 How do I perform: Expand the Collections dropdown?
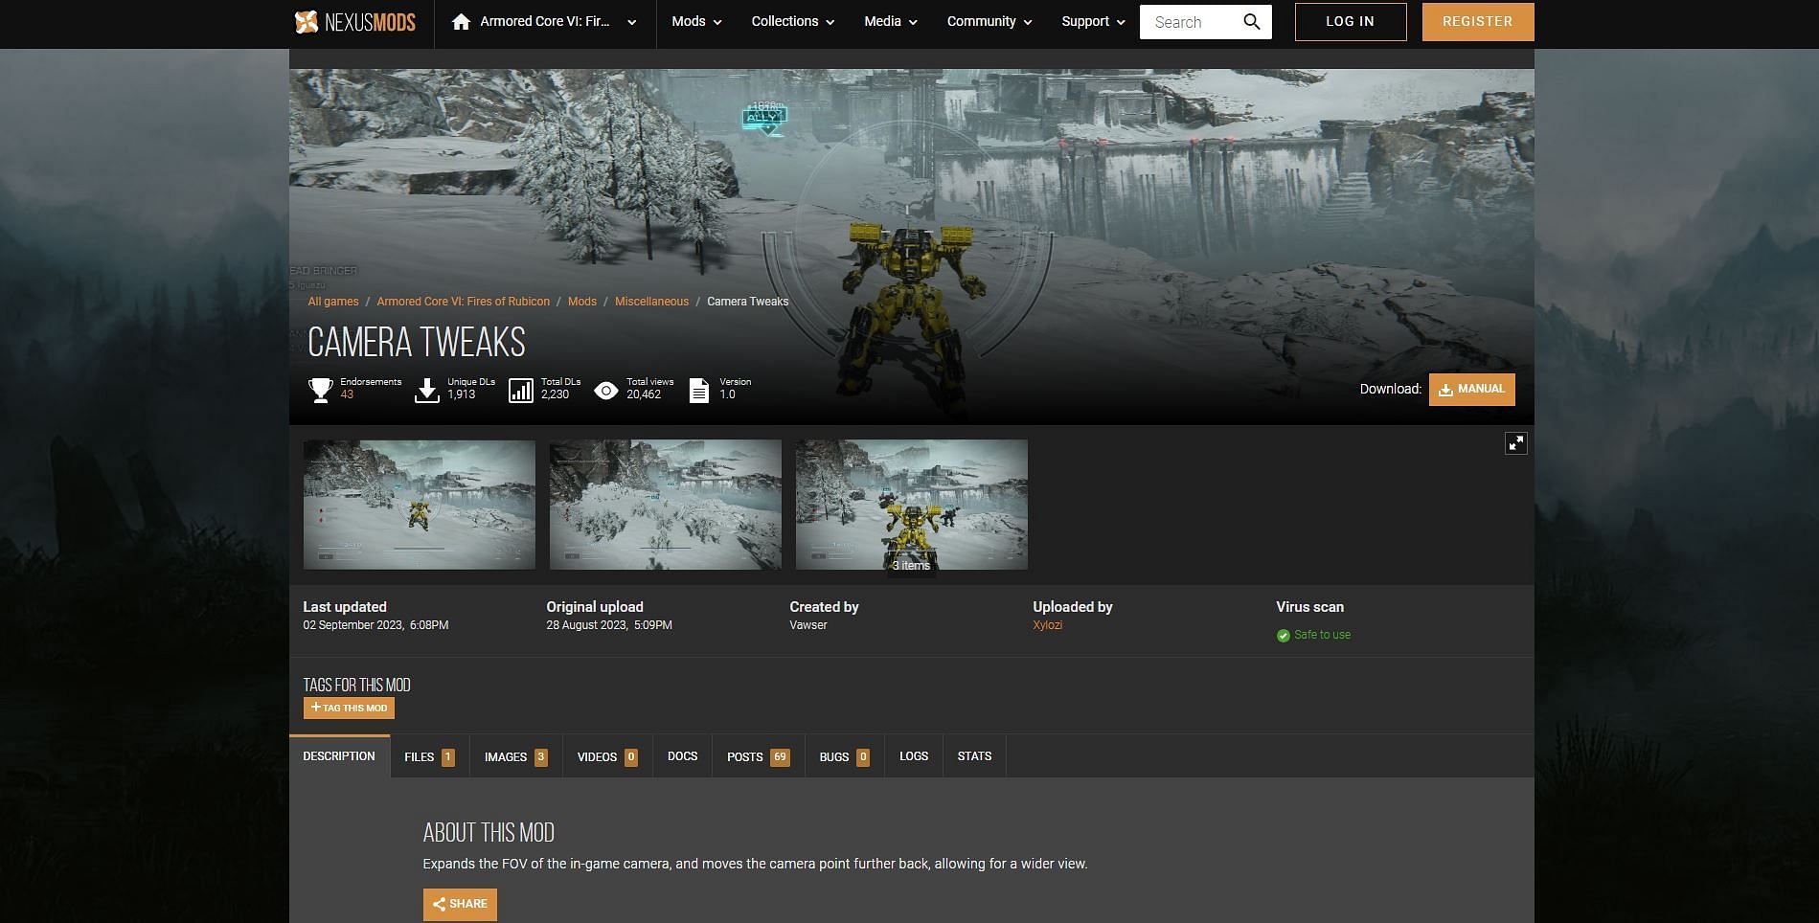(x=792, y=22)
